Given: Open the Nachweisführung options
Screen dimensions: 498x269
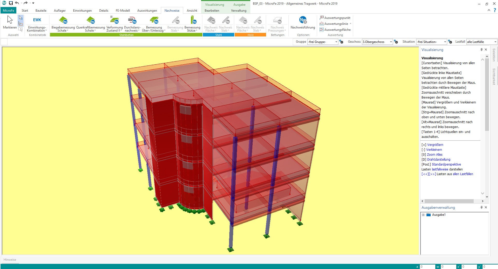Looking at the screenshot, I should tap(303, 23).
